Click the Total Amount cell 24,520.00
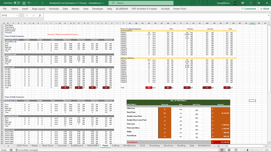This screenshot has height=152, width=271. [x=220, y=142]
